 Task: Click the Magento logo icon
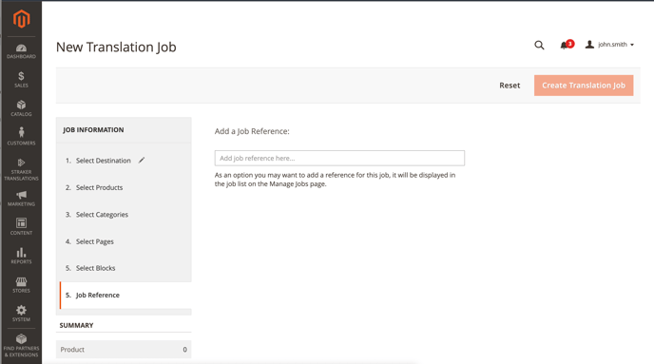(21, 19)
